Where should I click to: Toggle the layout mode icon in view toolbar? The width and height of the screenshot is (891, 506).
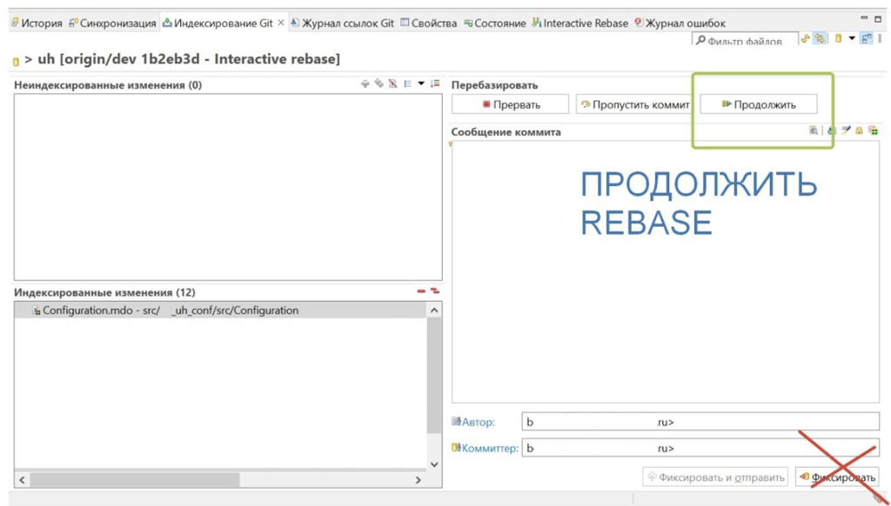[867, 39]
